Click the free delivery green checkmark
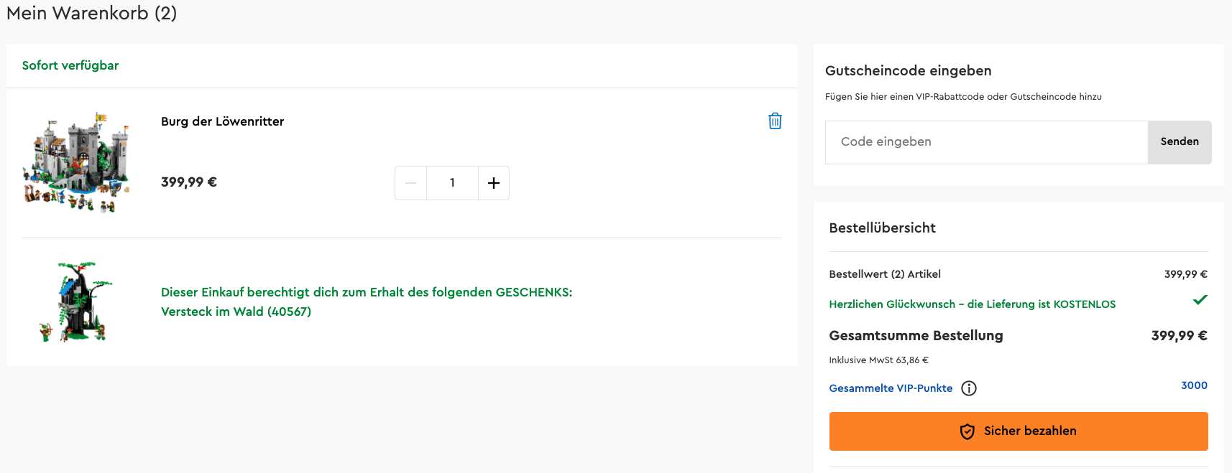The height and width of the screenshot is (473, 1232). click(1200, 300)
